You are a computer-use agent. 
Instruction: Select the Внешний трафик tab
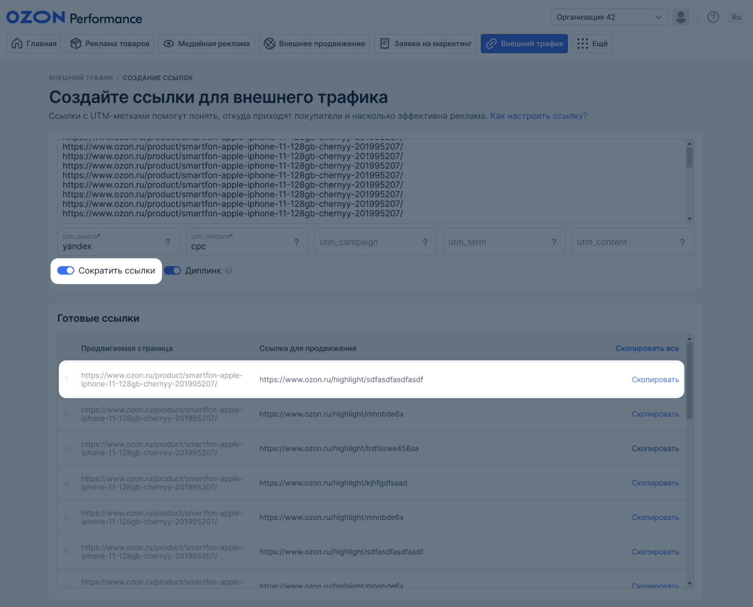pyautogui.click(x=524, y=44)
